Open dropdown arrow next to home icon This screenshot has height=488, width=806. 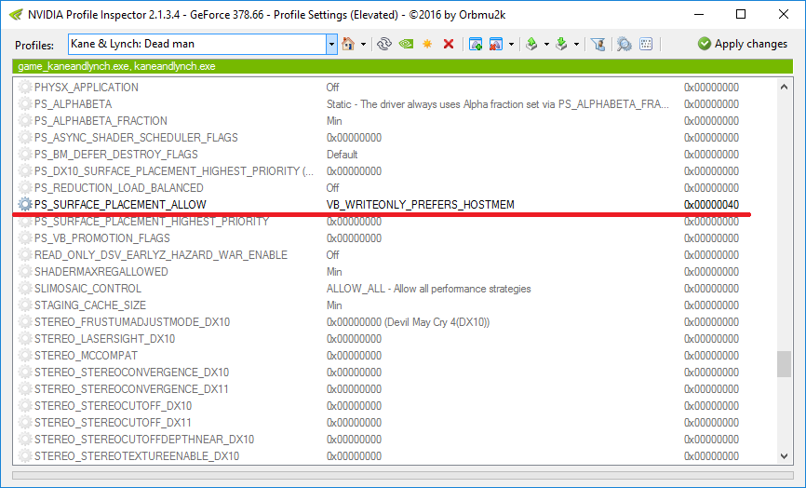(x=363, y=44)
